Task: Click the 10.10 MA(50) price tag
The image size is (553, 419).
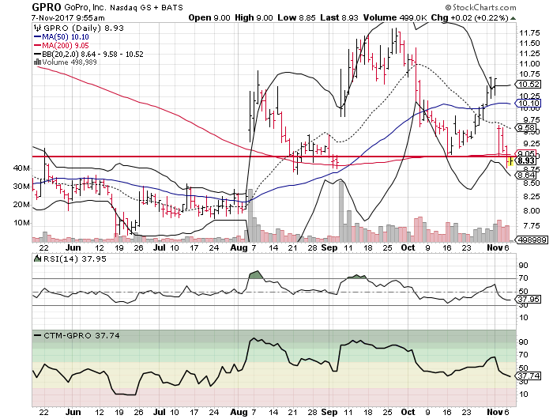Action: click(528, 103)
